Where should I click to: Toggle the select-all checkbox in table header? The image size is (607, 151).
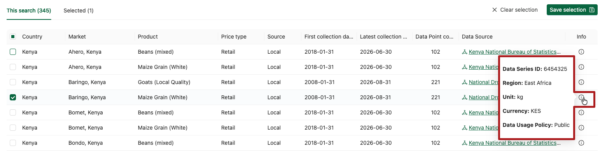13,37
